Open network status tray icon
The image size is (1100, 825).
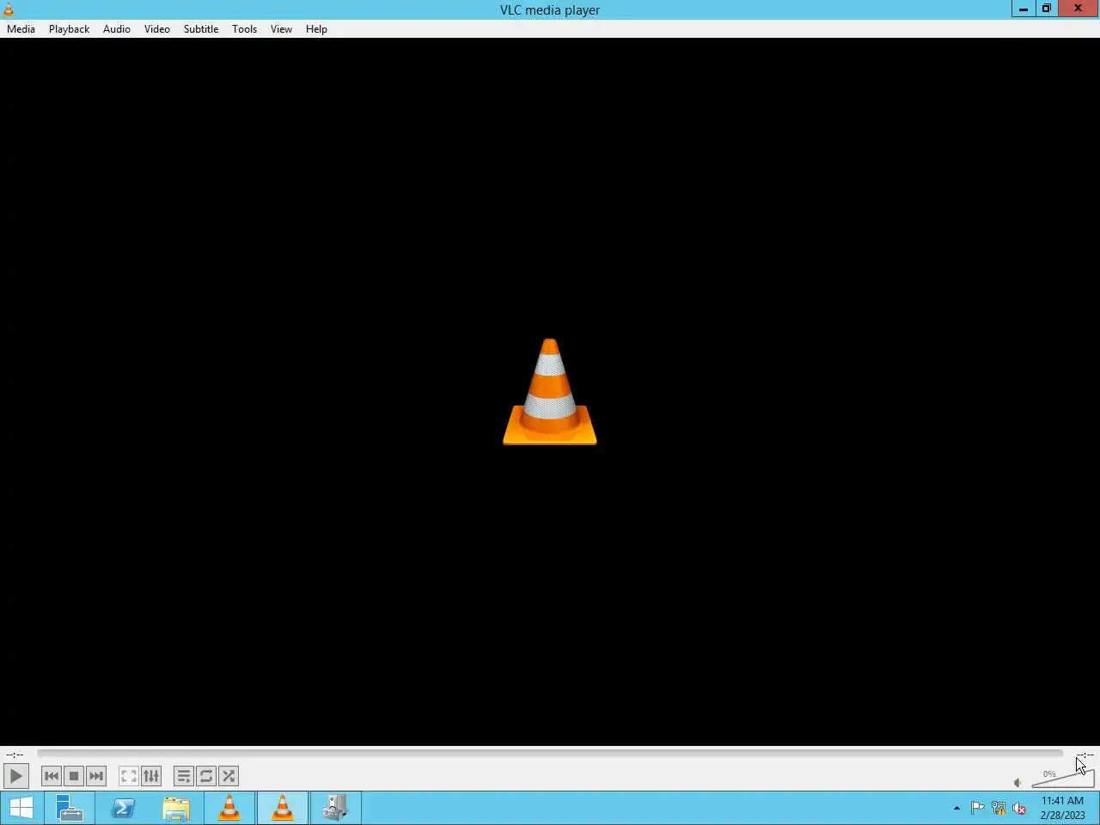coord(999,808)
